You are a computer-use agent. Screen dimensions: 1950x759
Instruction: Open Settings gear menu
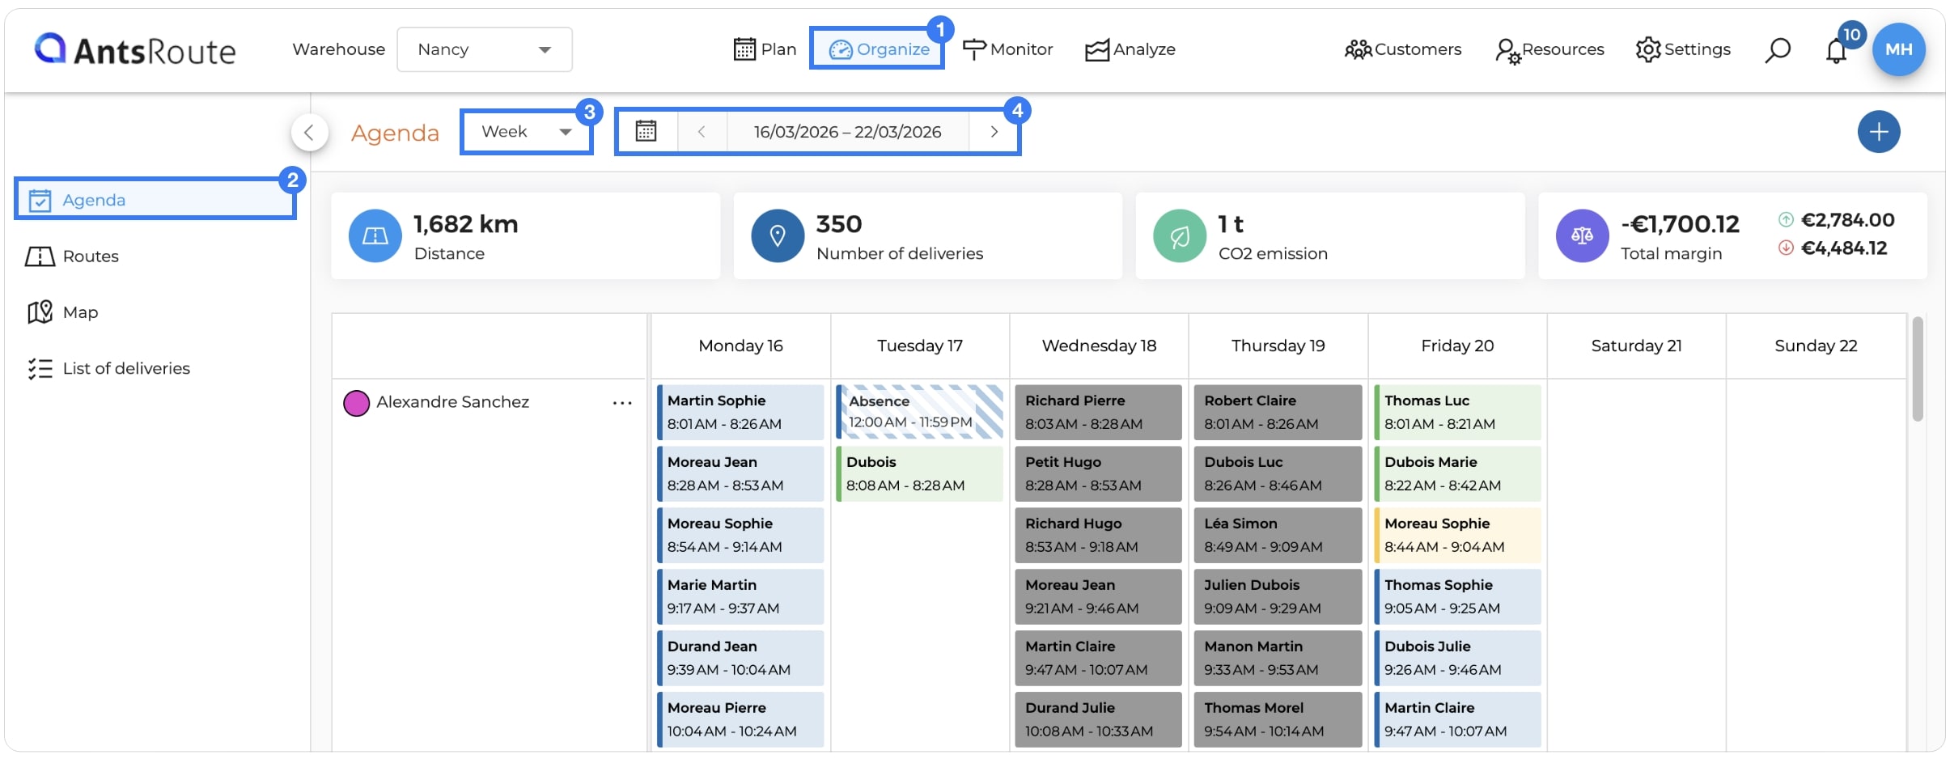pyautogui.click(x=1683, y=49)
